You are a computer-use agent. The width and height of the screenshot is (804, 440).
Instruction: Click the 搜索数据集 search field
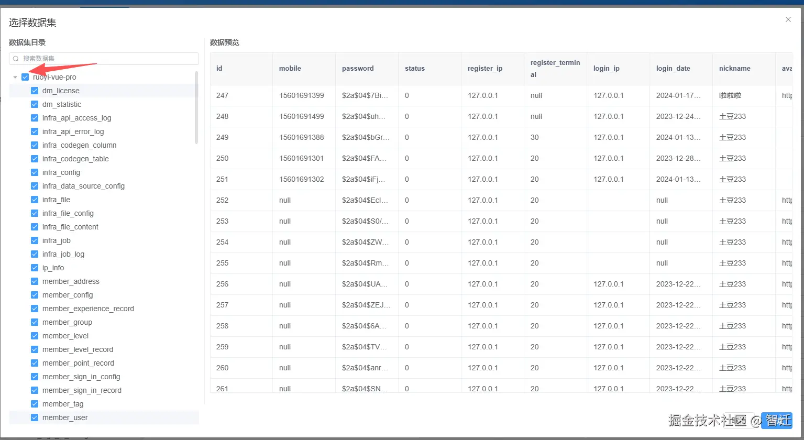click(x=104, y=59)
